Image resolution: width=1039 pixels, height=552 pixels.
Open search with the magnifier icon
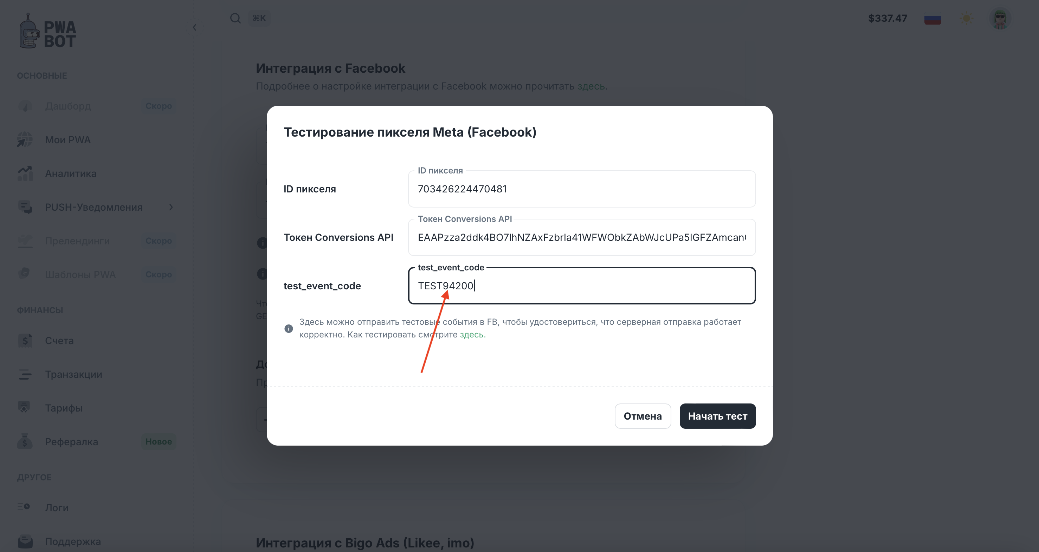coord(235,18)
